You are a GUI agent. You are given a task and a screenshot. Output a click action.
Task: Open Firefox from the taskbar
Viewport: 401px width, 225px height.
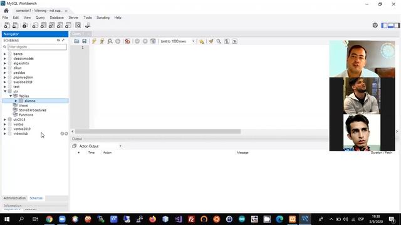point(153,219)
